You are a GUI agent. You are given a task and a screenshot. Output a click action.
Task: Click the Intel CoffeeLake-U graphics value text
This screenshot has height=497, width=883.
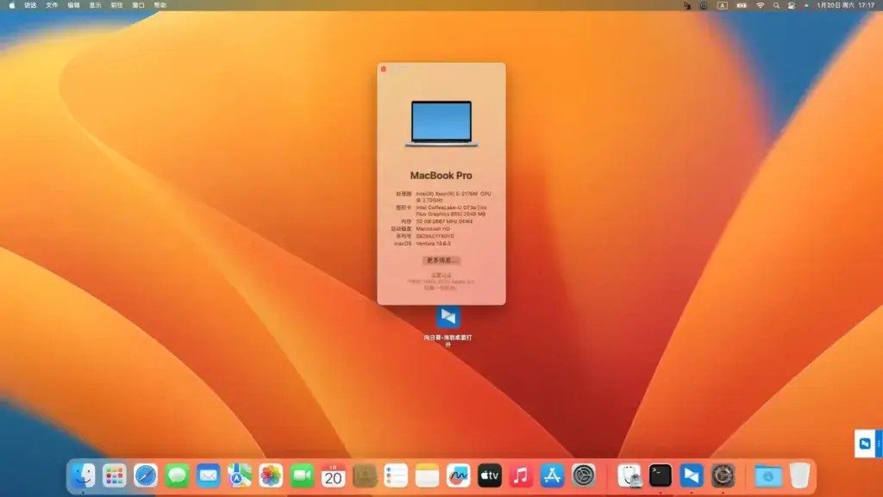[451, 211]
